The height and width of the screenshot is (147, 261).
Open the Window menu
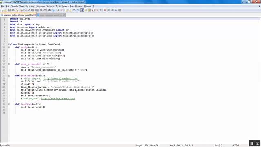coord(87,6)
